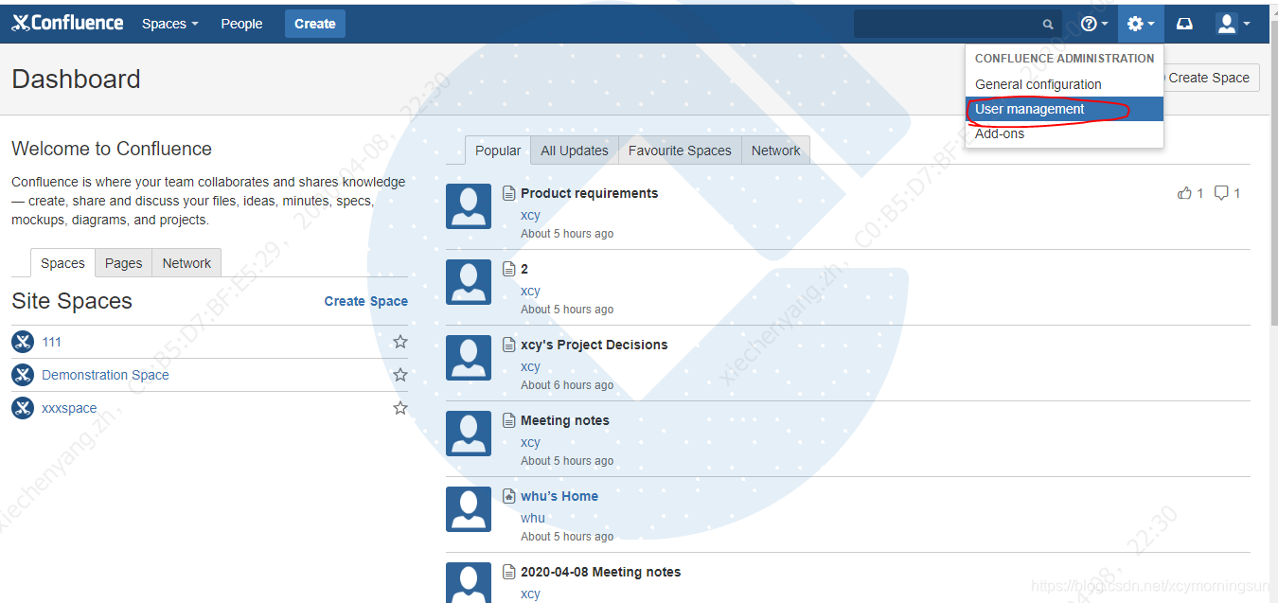Click author whu under whu's Home
Image resolution: width=1278 pixels, height=603 pixels.
tap(533, 518)
